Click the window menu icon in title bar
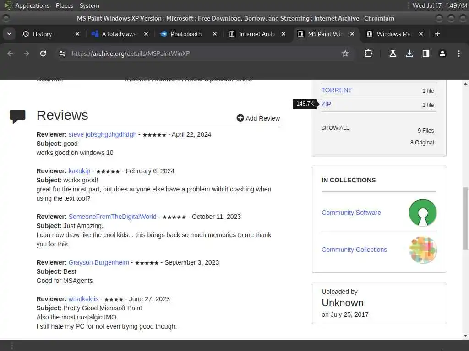 5,18
